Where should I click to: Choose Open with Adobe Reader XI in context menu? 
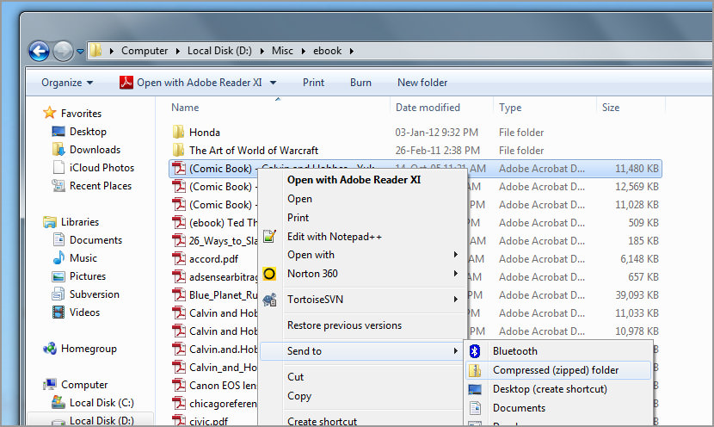(x=354, y=180)
